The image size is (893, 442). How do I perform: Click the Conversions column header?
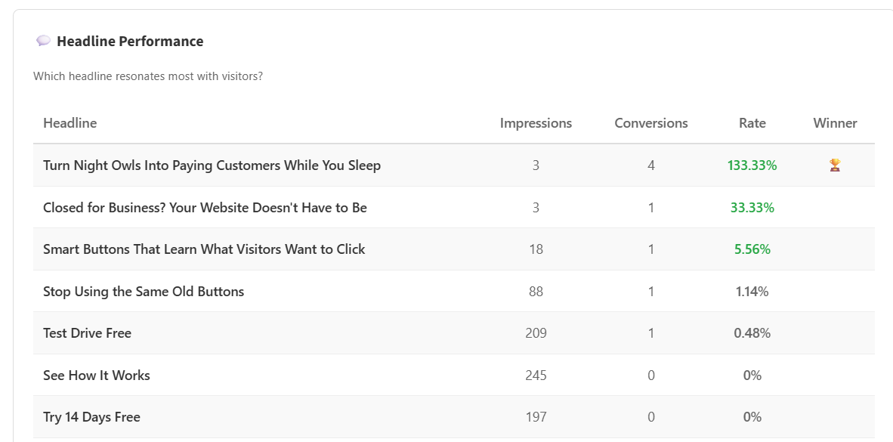[650, 123]
